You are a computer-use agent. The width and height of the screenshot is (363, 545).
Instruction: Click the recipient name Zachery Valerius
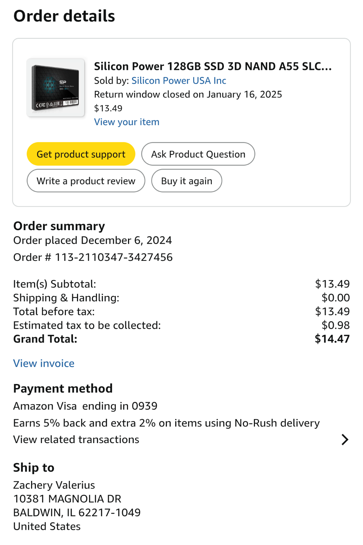tap(54, 485)
